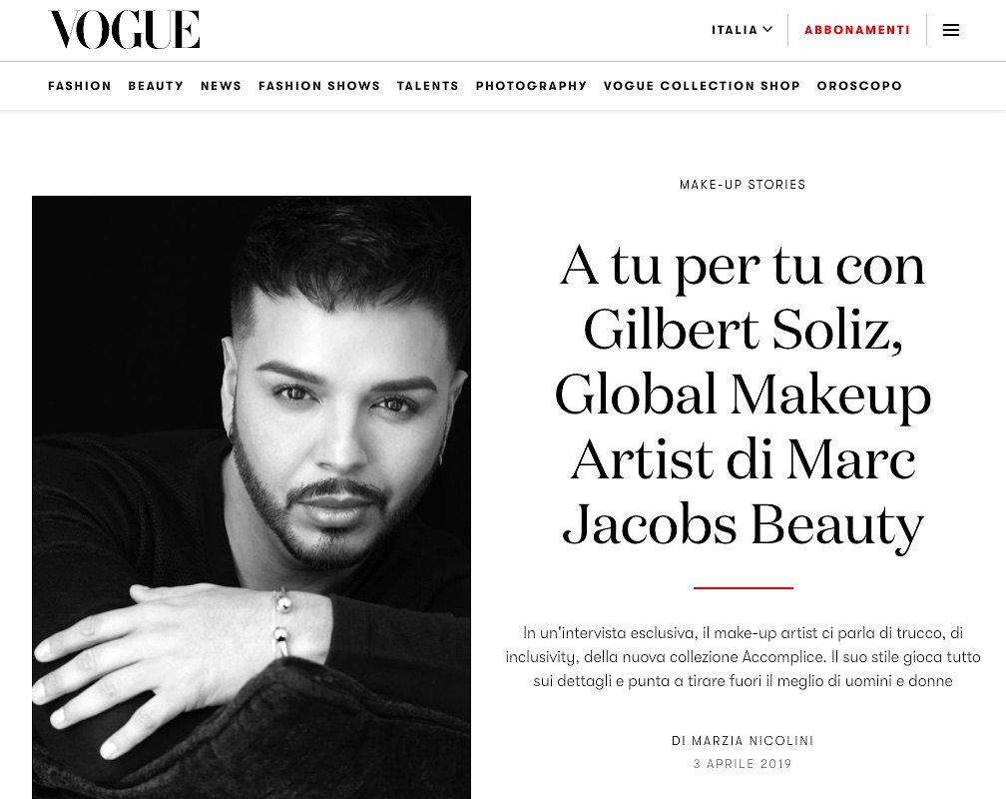Navigate to Fashion Shows
The width and height of the screenshot is (1006, 799).
pyautogui.click(x=319, y=86)
